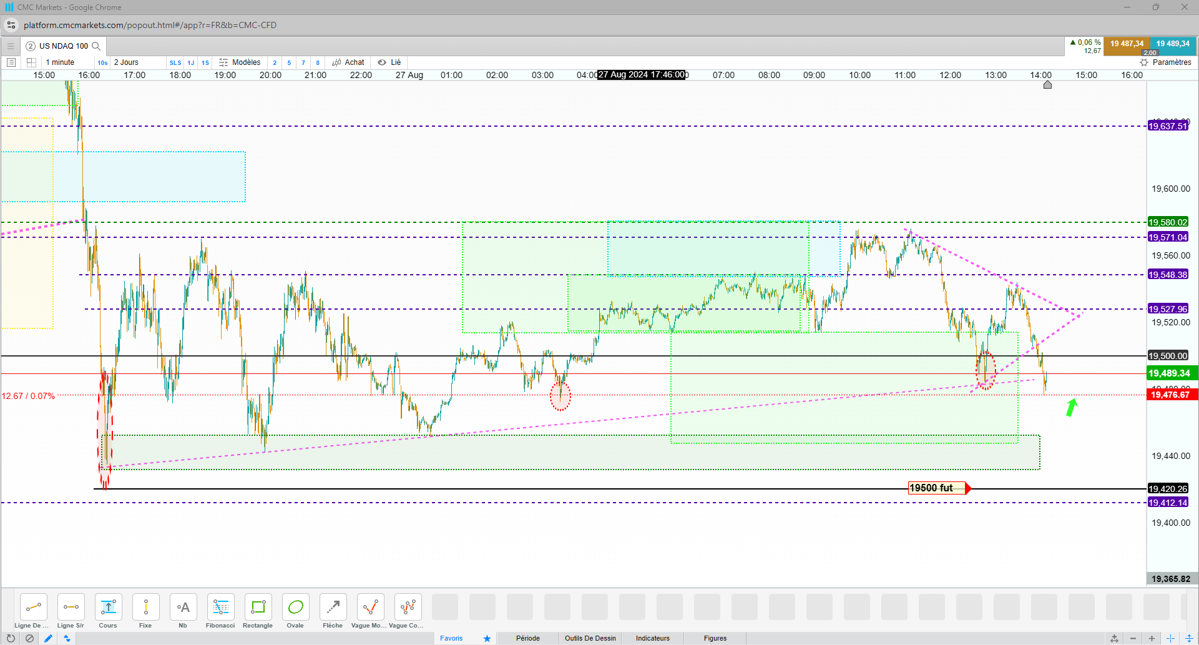Expand the Modèles templates menu
Viewport: 1199px width, 645px height.
point(240,62)
